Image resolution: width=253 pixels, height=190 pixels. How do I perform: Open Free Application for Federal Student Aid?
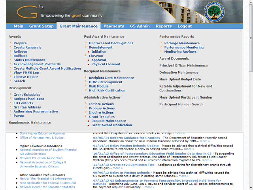(x=47, y=183)
